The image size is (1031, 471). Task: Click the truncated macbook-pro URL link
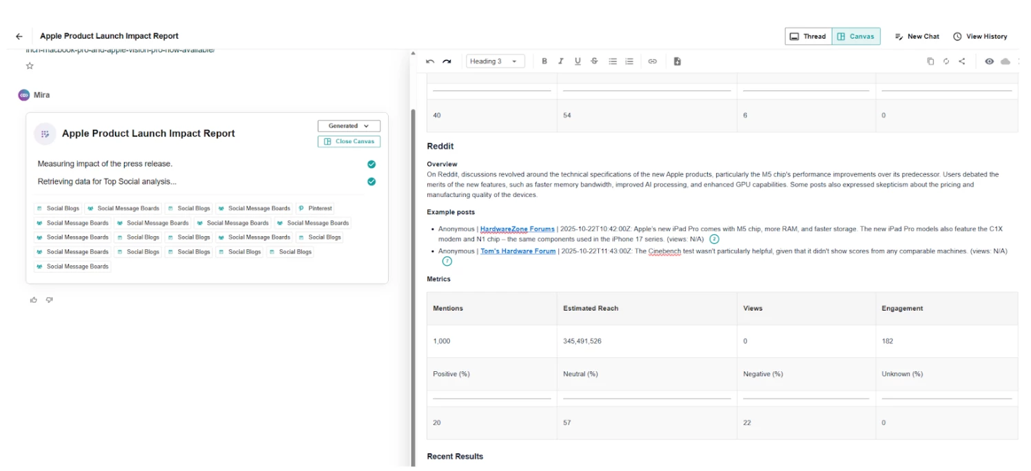(x=121, y=50)
